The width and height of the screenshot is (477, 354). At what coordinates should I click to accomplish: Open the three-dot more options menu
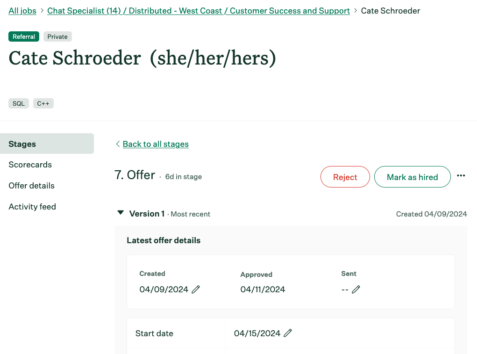tap(461, 176)
